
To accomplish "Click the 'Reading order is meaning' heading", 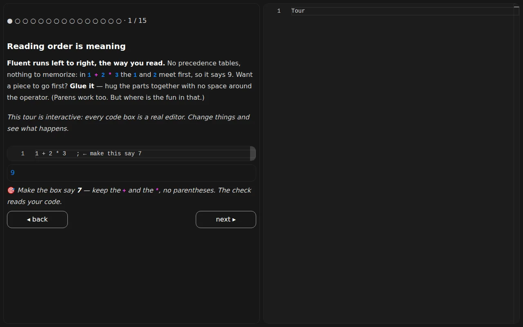I will click(66, 46).
